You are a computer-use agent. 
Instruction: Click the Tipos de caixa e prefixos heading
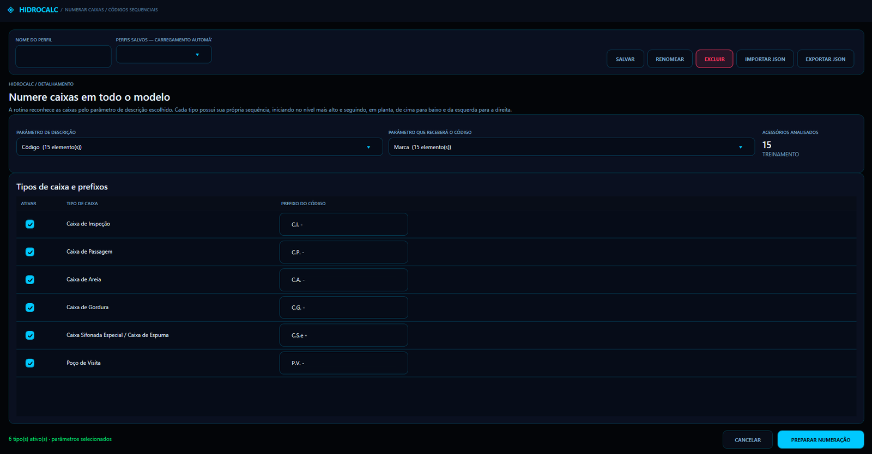click(x=62, y=187)
